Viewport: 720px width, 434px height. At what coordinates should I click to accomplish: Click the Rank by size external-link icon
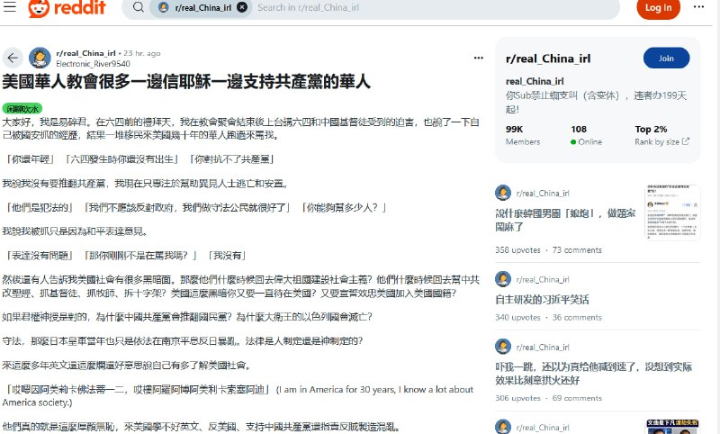point(686,141)
